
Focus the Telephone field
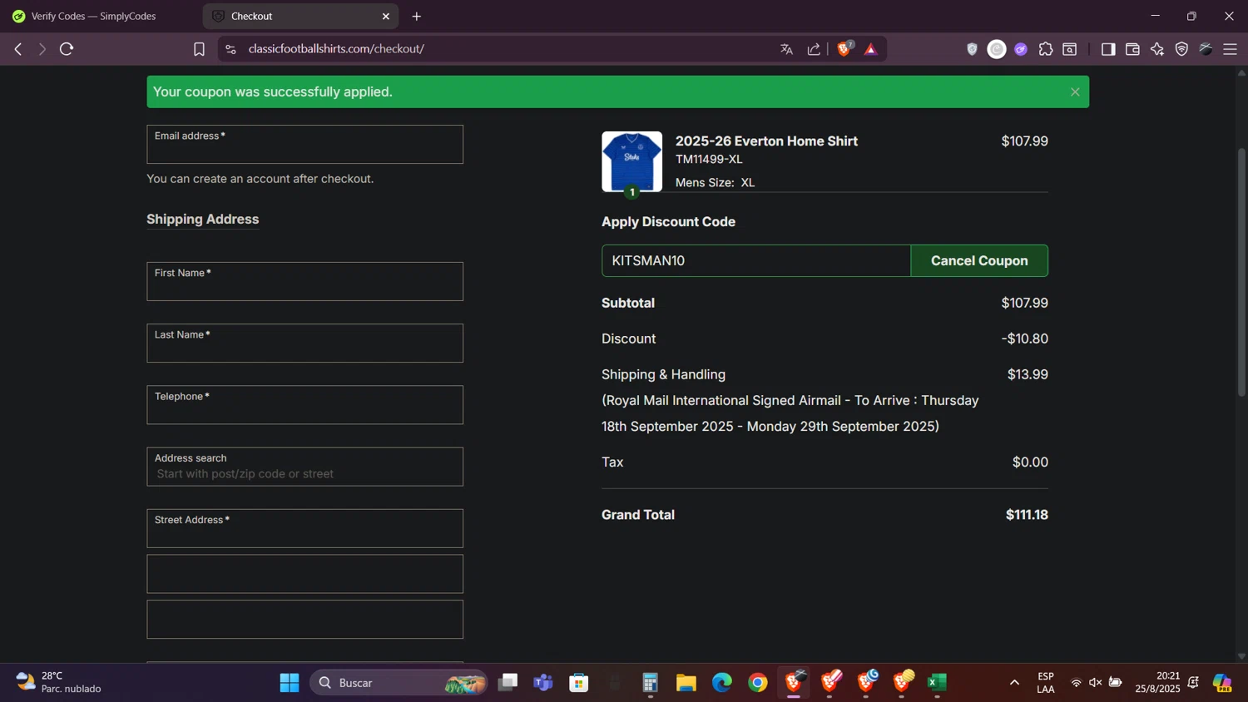[x=305, y=404]
